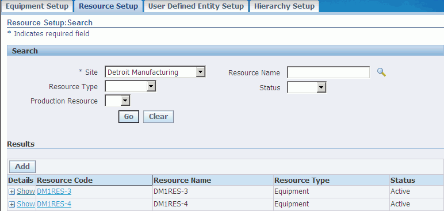Clear the search criteria with Clear button
The height and width of the screenshot is (211, 444).
(x=158, y=117)
